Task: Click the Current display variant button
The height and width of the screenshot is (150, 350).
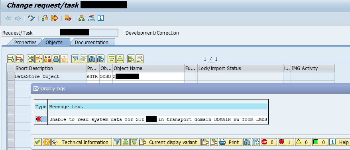Action: pyautogui.click(x=170, y=142)
